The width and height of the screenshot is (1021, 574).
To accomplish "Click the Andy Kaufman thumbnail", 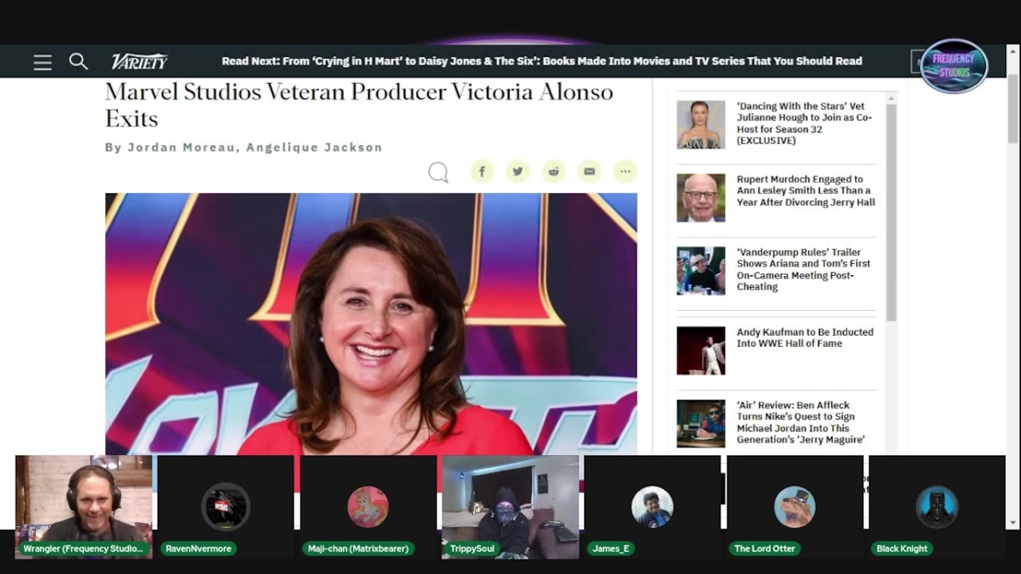I will click(701, 351).
